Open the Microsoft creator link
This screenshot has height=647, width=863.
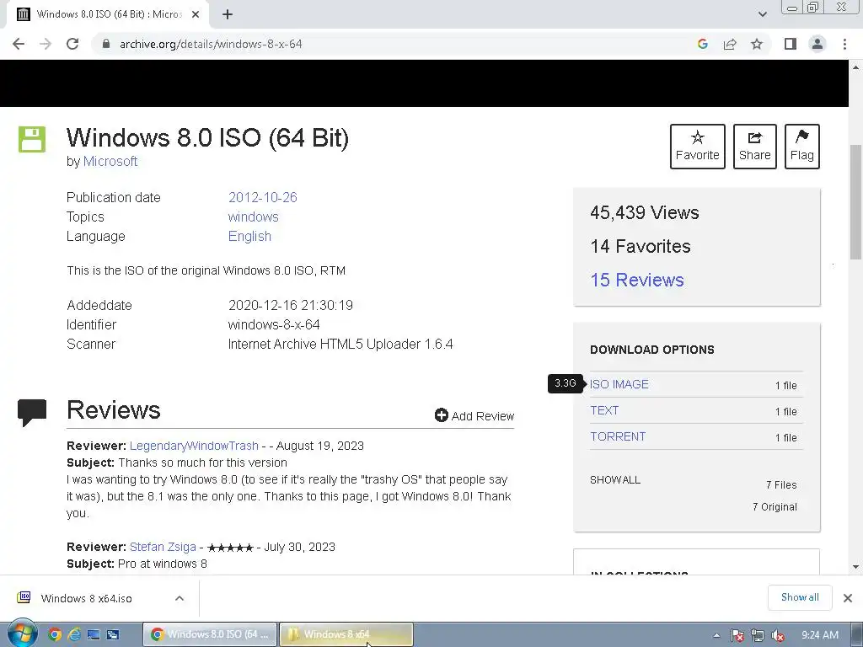[110, 161]
